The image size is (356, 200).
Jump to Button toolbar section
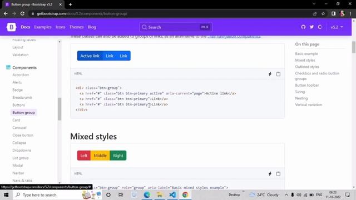click(307, 85)
